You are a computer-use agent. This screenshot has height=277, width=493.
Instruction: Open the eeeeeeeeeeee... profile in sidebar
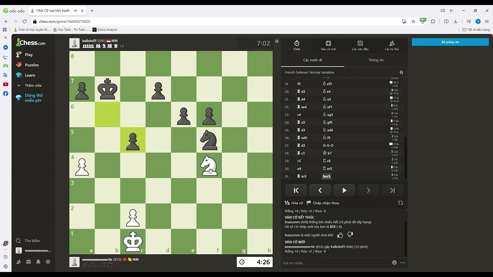point(33,250)
